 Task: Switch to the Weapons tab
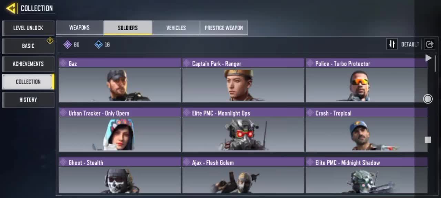pos(80,28)
